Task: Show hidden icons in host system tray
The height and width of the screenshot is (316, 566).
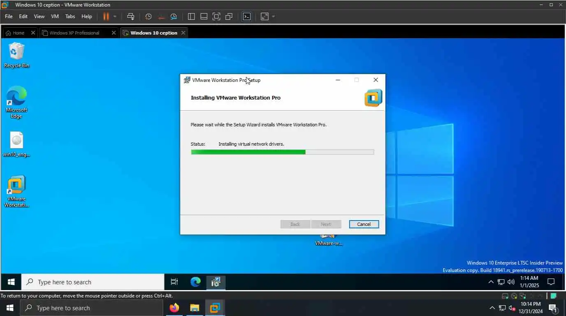Action: click(x=492, y=308)
